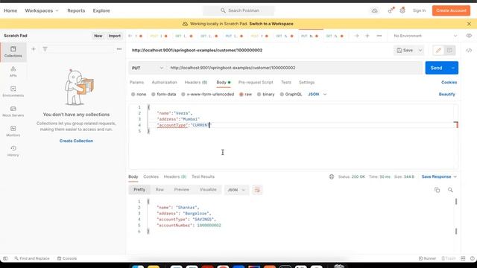Click the help icon in the status bar
Image resolution: width=477 pixels, height=268 pixels.
pyautogui.click(x=472, y=258)
